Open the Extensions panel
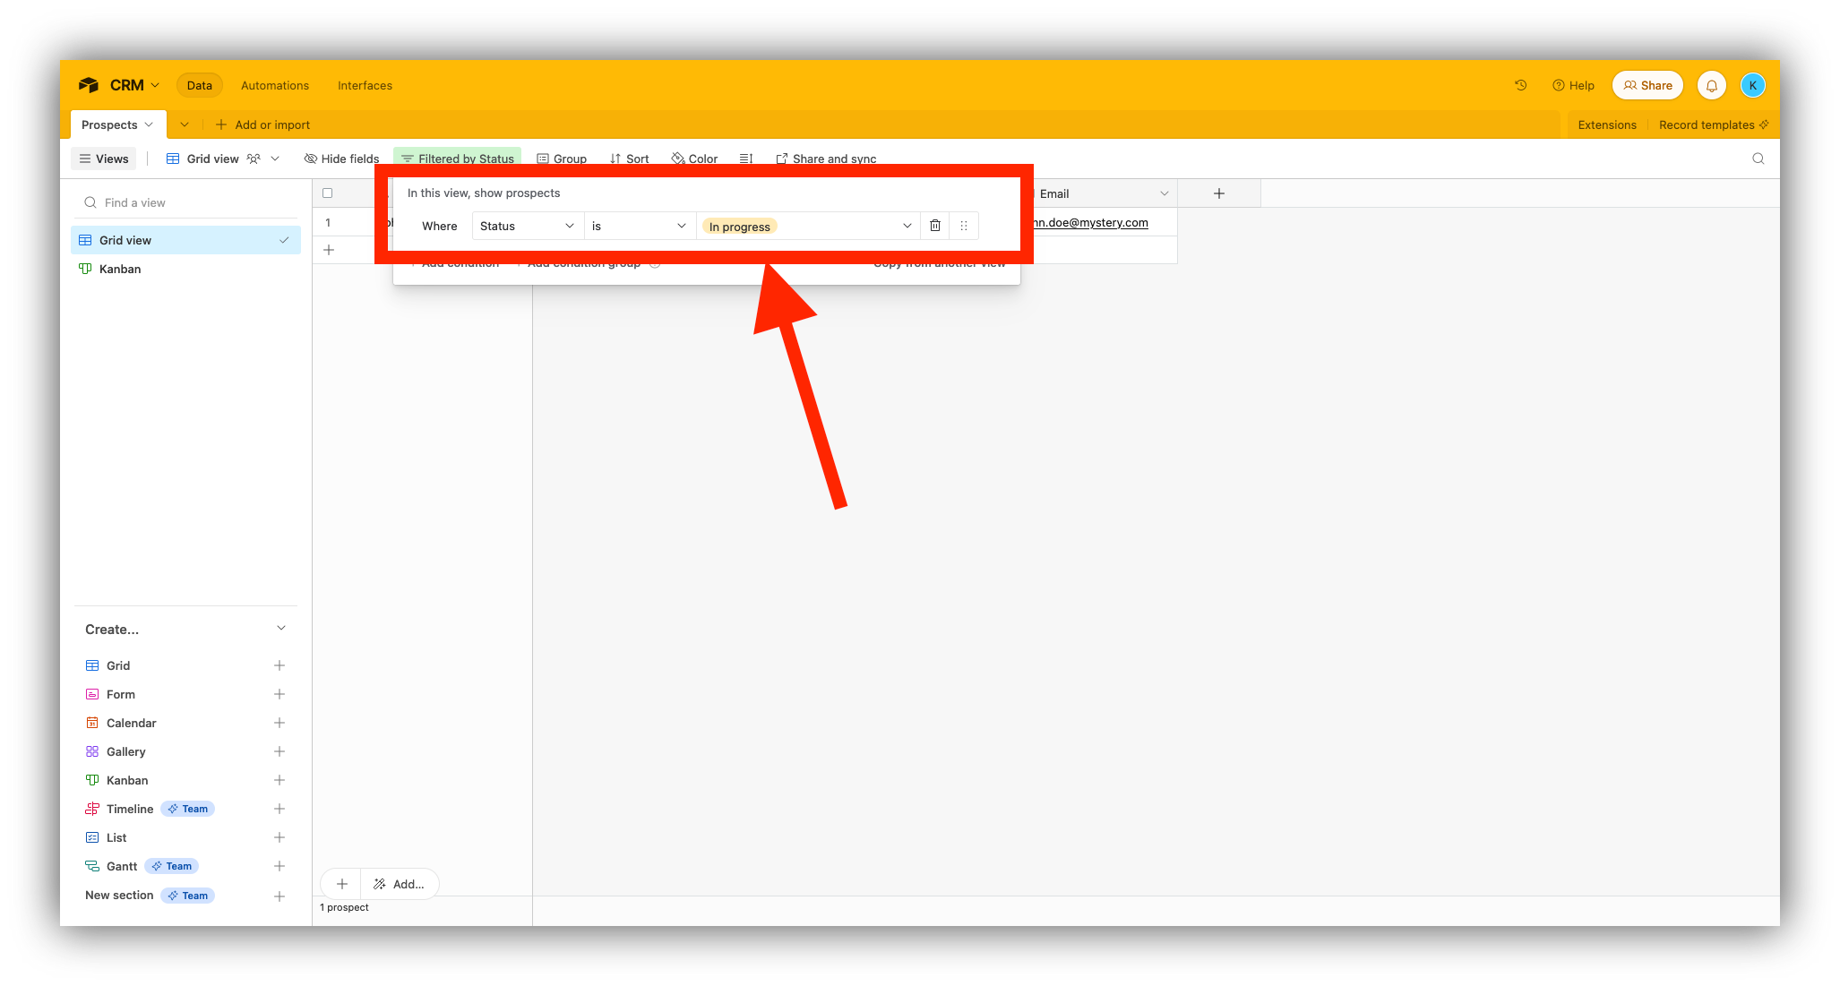The width and height of the screenshot is (1840, 986). tap(1606, 124)
